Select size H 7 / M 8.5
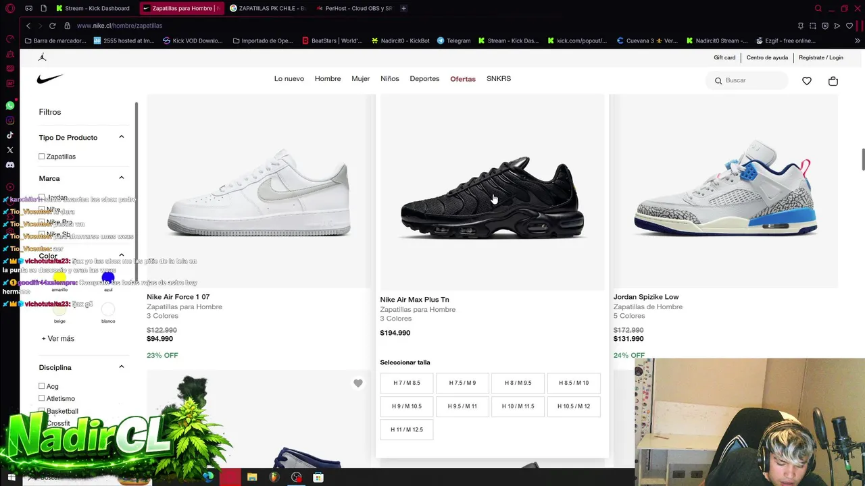The image size is (865, 486). tap(407, 383)
